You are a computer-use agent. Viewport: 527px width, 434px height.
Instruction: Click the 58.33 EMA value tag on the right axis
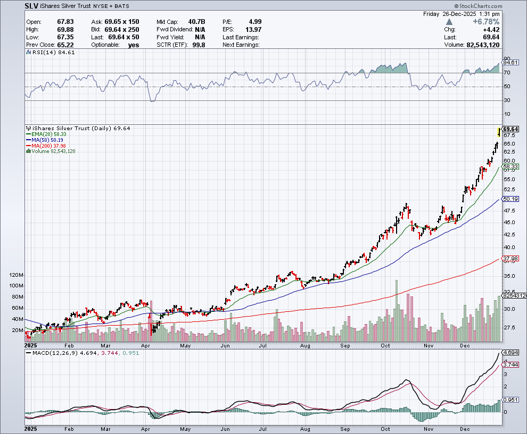coord(510,167)
